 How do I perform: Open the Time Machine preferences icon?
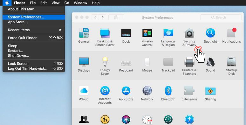click(168, 120)
